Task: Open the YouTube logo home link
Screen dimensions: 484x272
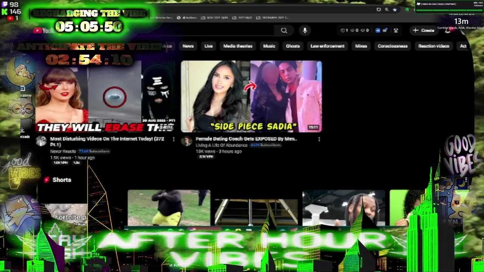Action: coord(44,31)
